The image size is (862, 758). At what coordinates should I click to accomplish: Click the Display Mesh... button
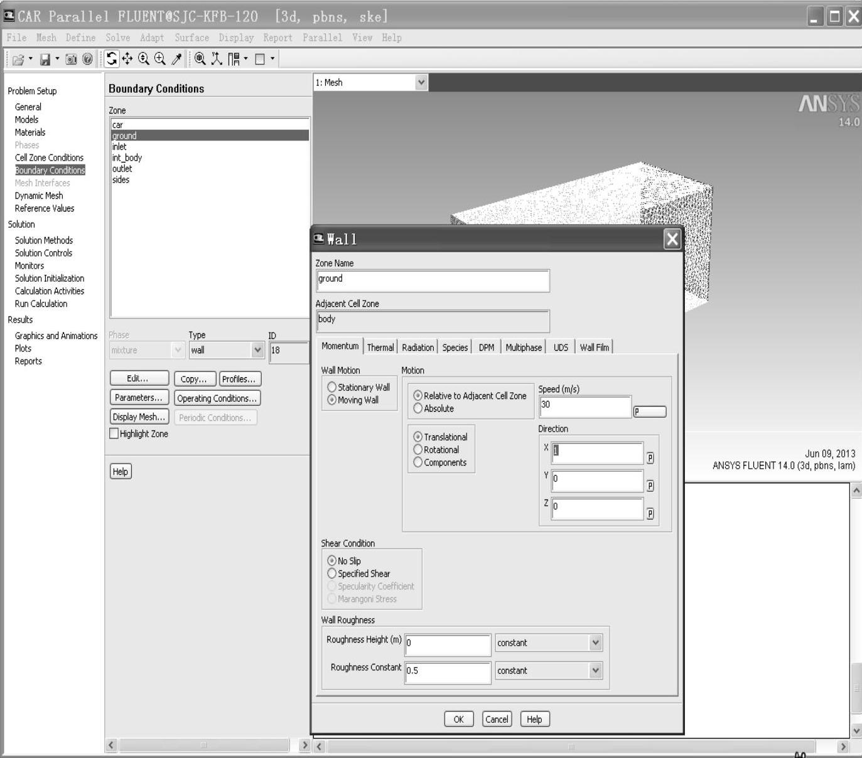(139, 417)
